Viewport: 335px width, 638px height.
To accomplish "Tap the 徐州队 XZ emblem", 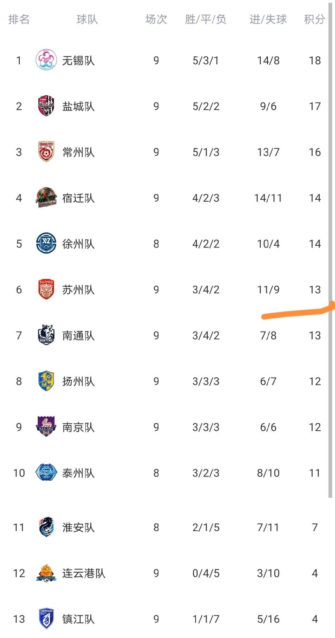I will pos(46,243).
